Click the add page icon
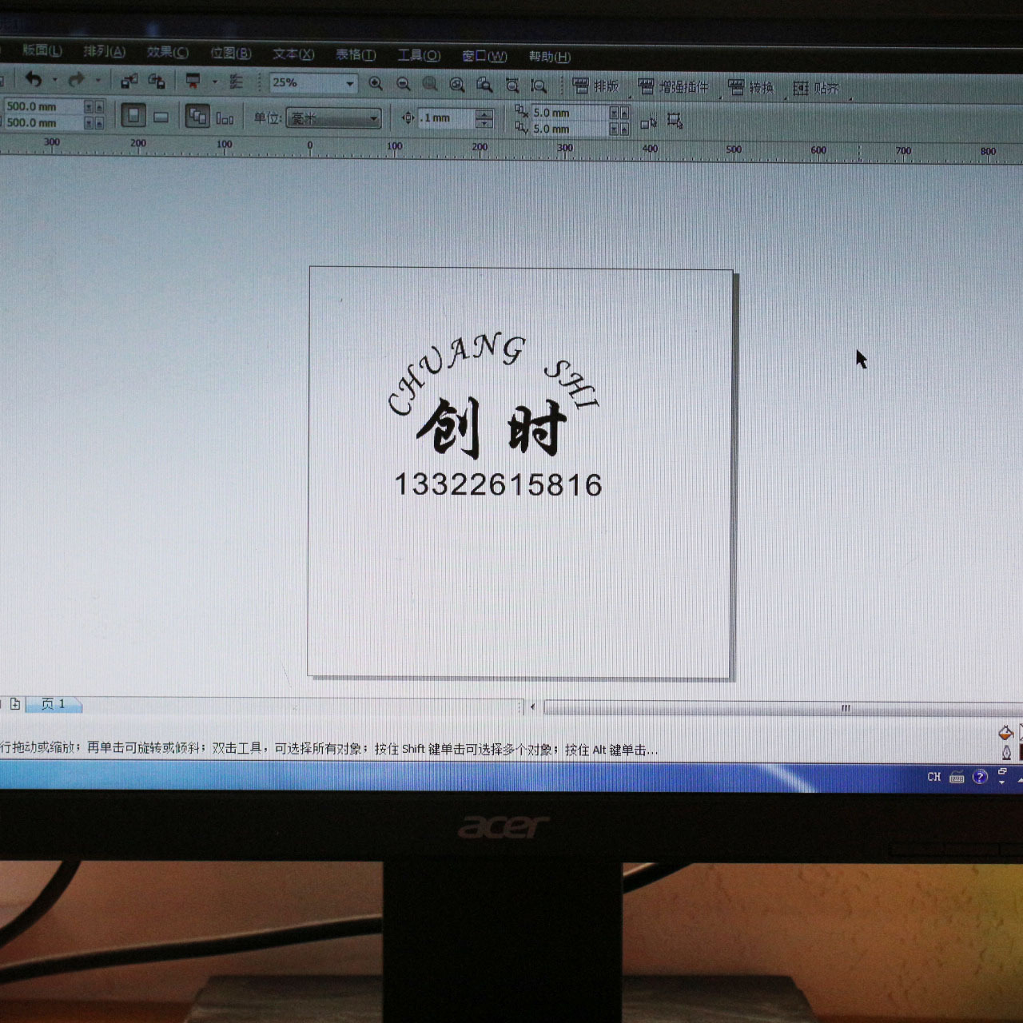 15,704
